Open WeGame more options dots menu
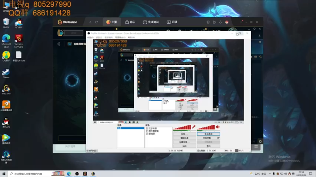316x177 pixels. point(241,22)
